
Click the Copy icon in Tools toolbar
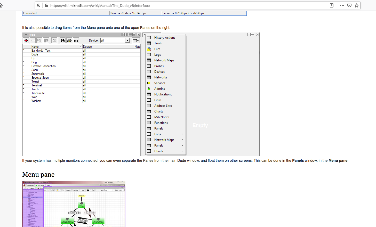[39, 40]
